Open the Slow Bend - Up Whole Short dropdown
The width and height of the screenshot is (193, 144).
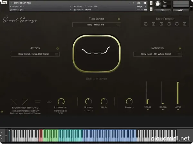click(x=158, y=54)
